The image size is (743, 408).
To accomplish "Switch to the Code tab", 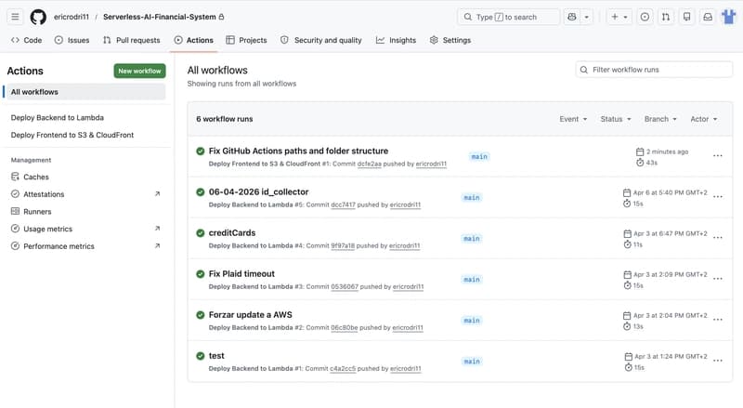I will (27, 40).
